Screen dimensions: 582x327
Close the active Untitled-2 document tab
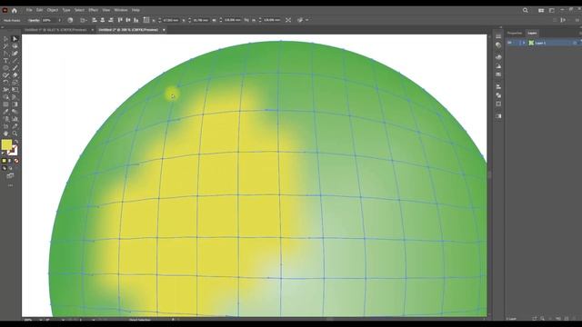pyautogui.click(x=164, y=30)
